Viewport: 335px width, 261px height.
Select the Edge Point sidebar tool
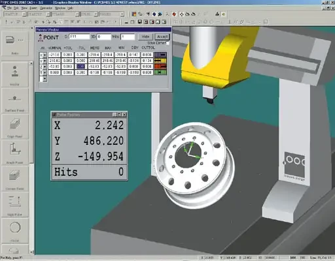pos(15,127)
